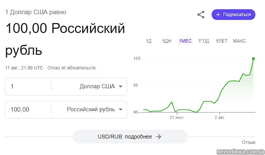The height and width of the screenshot is (155, 265).
Task: Click the 2 авг. date on chart
Action: [219, 117]
